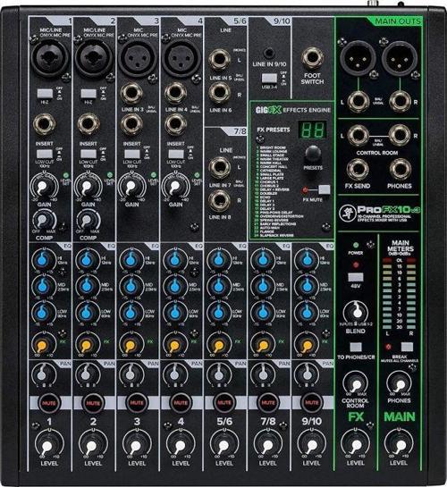The height and width of the screenshot is (487, 447).
Task: Toggle the USB 3-4 switch on channel 9/10
Action: coord(269,78)
